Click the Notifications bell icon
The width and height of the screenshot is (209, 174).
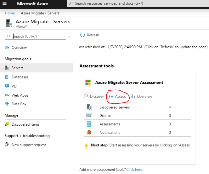(89, 132)
